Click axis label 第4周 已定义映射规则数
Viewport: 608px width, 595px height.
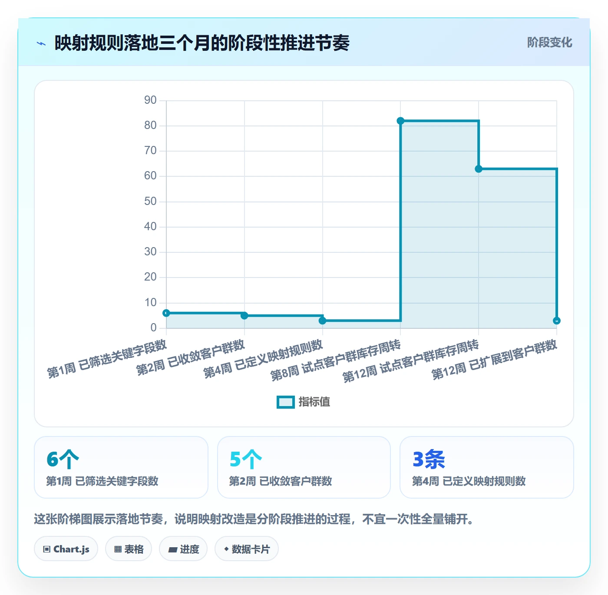263,359
